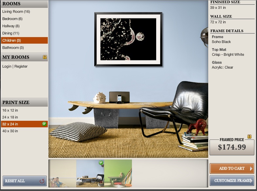This screenshot has height=191, width=257.
Task: Switch to Bedroom (6) rooms
Action: coord(12,19)
